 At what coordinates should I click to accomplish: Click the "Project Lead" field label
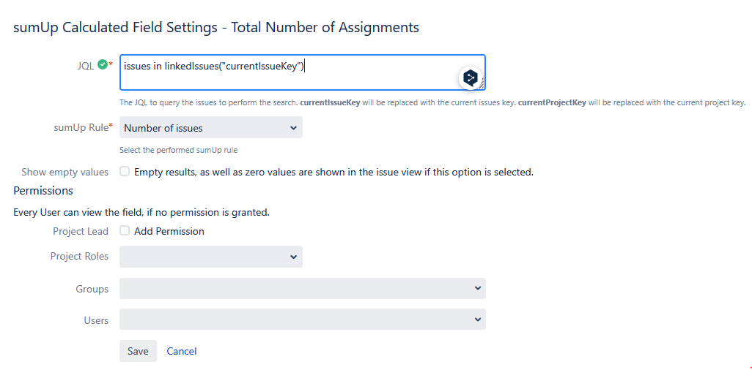click(81, 231)
